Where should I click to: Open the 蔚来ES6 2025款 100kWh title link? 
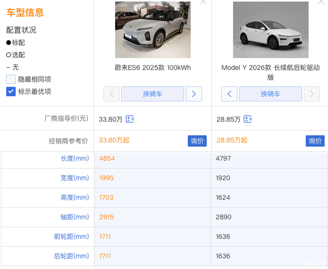[x=152, y=68]
